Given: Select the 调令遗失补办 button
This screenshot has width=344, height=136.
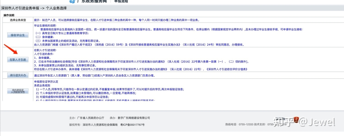Looking at the screenshot, I should [x=18, y=75].
